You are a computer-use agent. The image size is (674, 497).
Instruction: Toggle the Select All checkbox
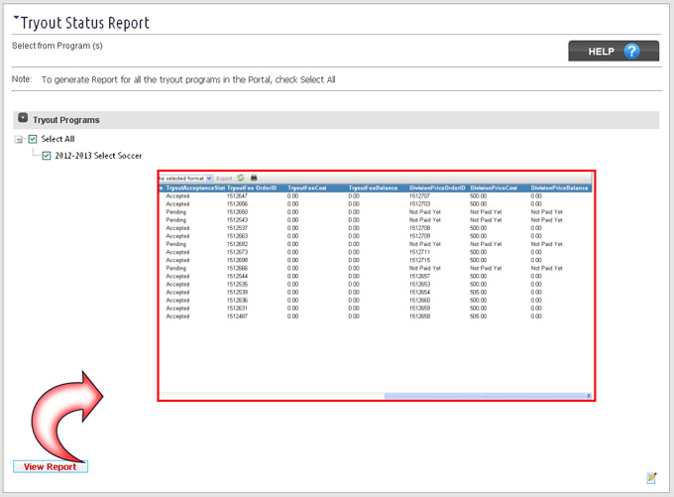coord(33,139)
